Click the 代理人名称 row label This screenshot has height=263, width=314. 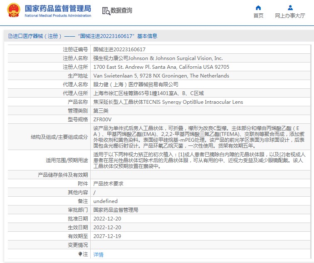tap(75, 85)
